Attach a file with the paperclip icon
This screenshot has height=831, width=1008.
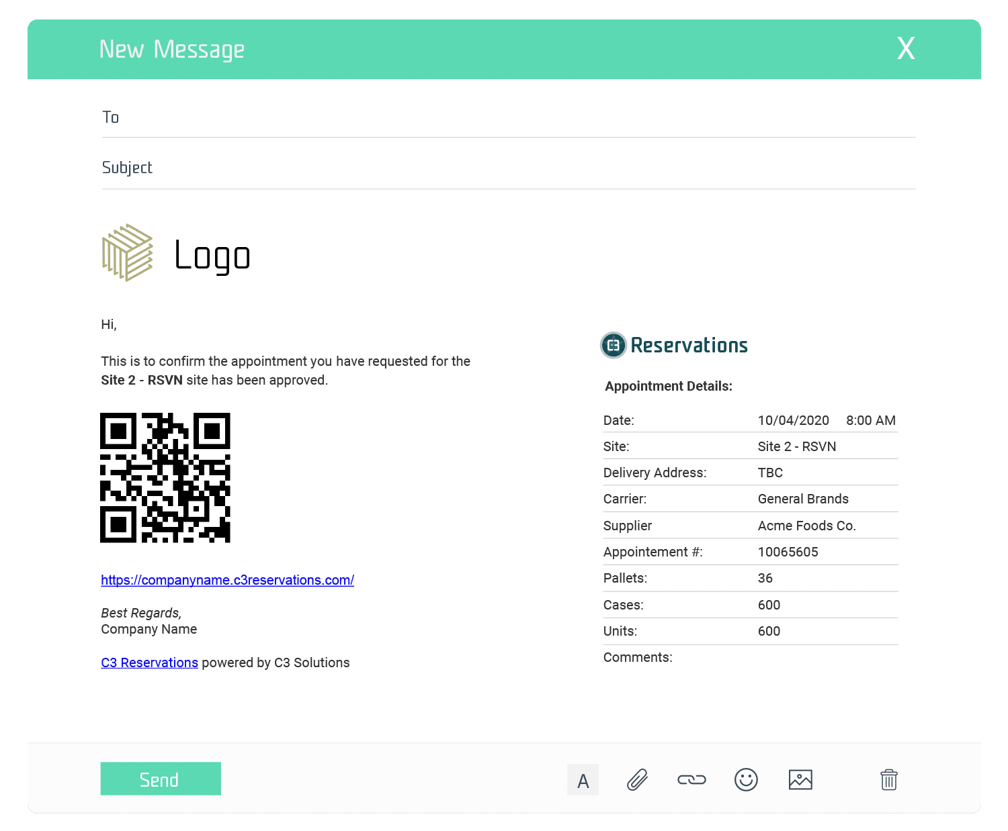[x=637, y=780]
